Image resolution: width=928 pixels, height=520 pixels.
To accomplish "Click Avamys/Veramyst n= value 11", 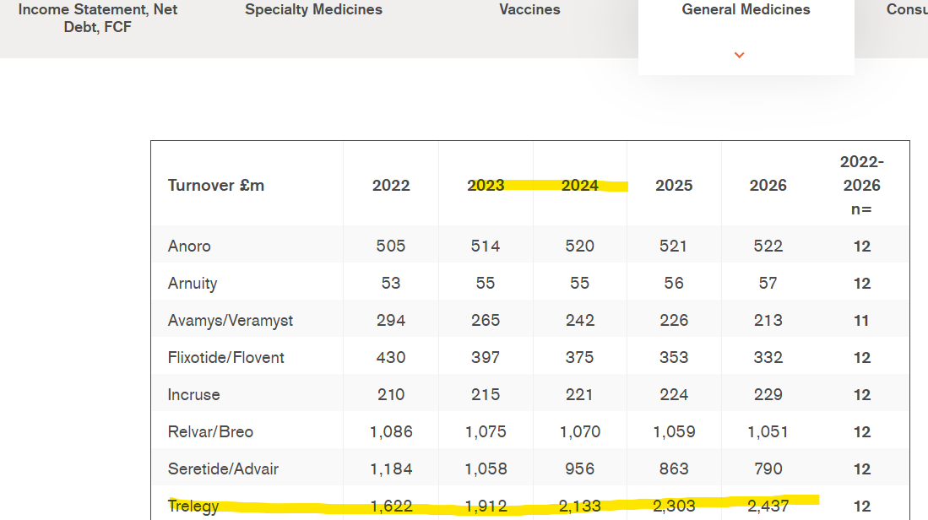I will point(861,321).
